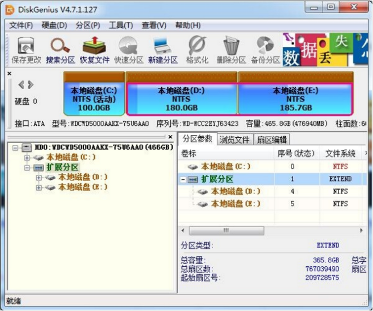The height and width of the screenshot is (311, 373).
Task: Open the 搜索分区 search partition tool
Action: pos(60,50)
